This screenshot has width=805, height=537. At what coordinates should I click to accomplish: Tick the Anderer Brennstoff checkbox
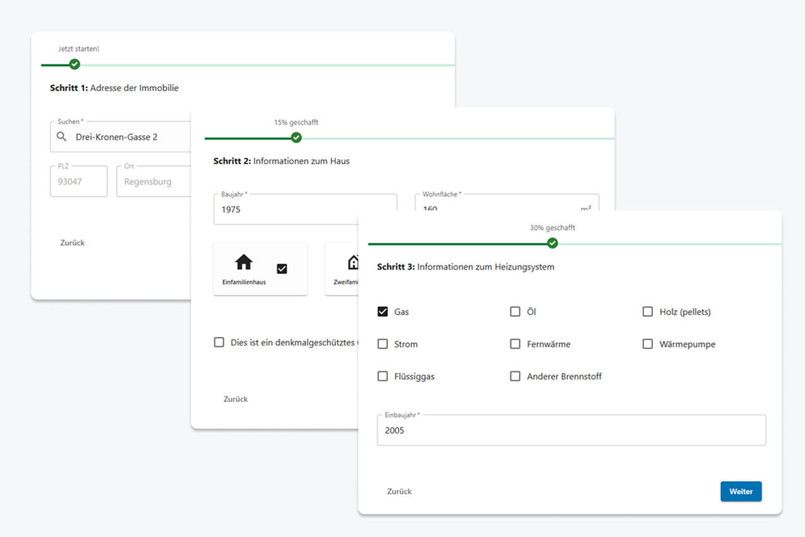pos(515,376)
